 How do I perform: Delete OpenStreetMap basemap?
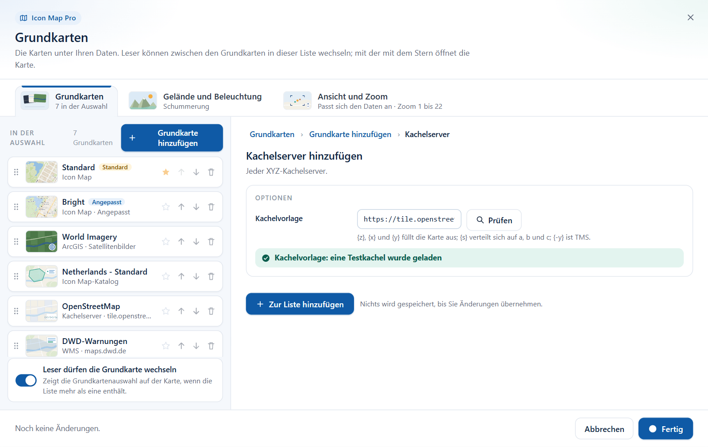pyautogui.click(x=211, y=311)
